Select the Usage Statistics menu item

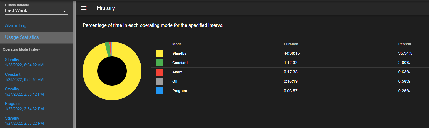(36, 37)
